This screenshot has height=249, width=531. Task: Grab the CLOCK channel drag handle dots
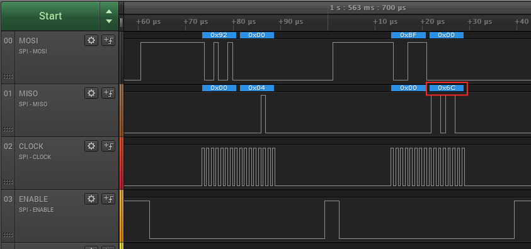(x=8, y=182)
